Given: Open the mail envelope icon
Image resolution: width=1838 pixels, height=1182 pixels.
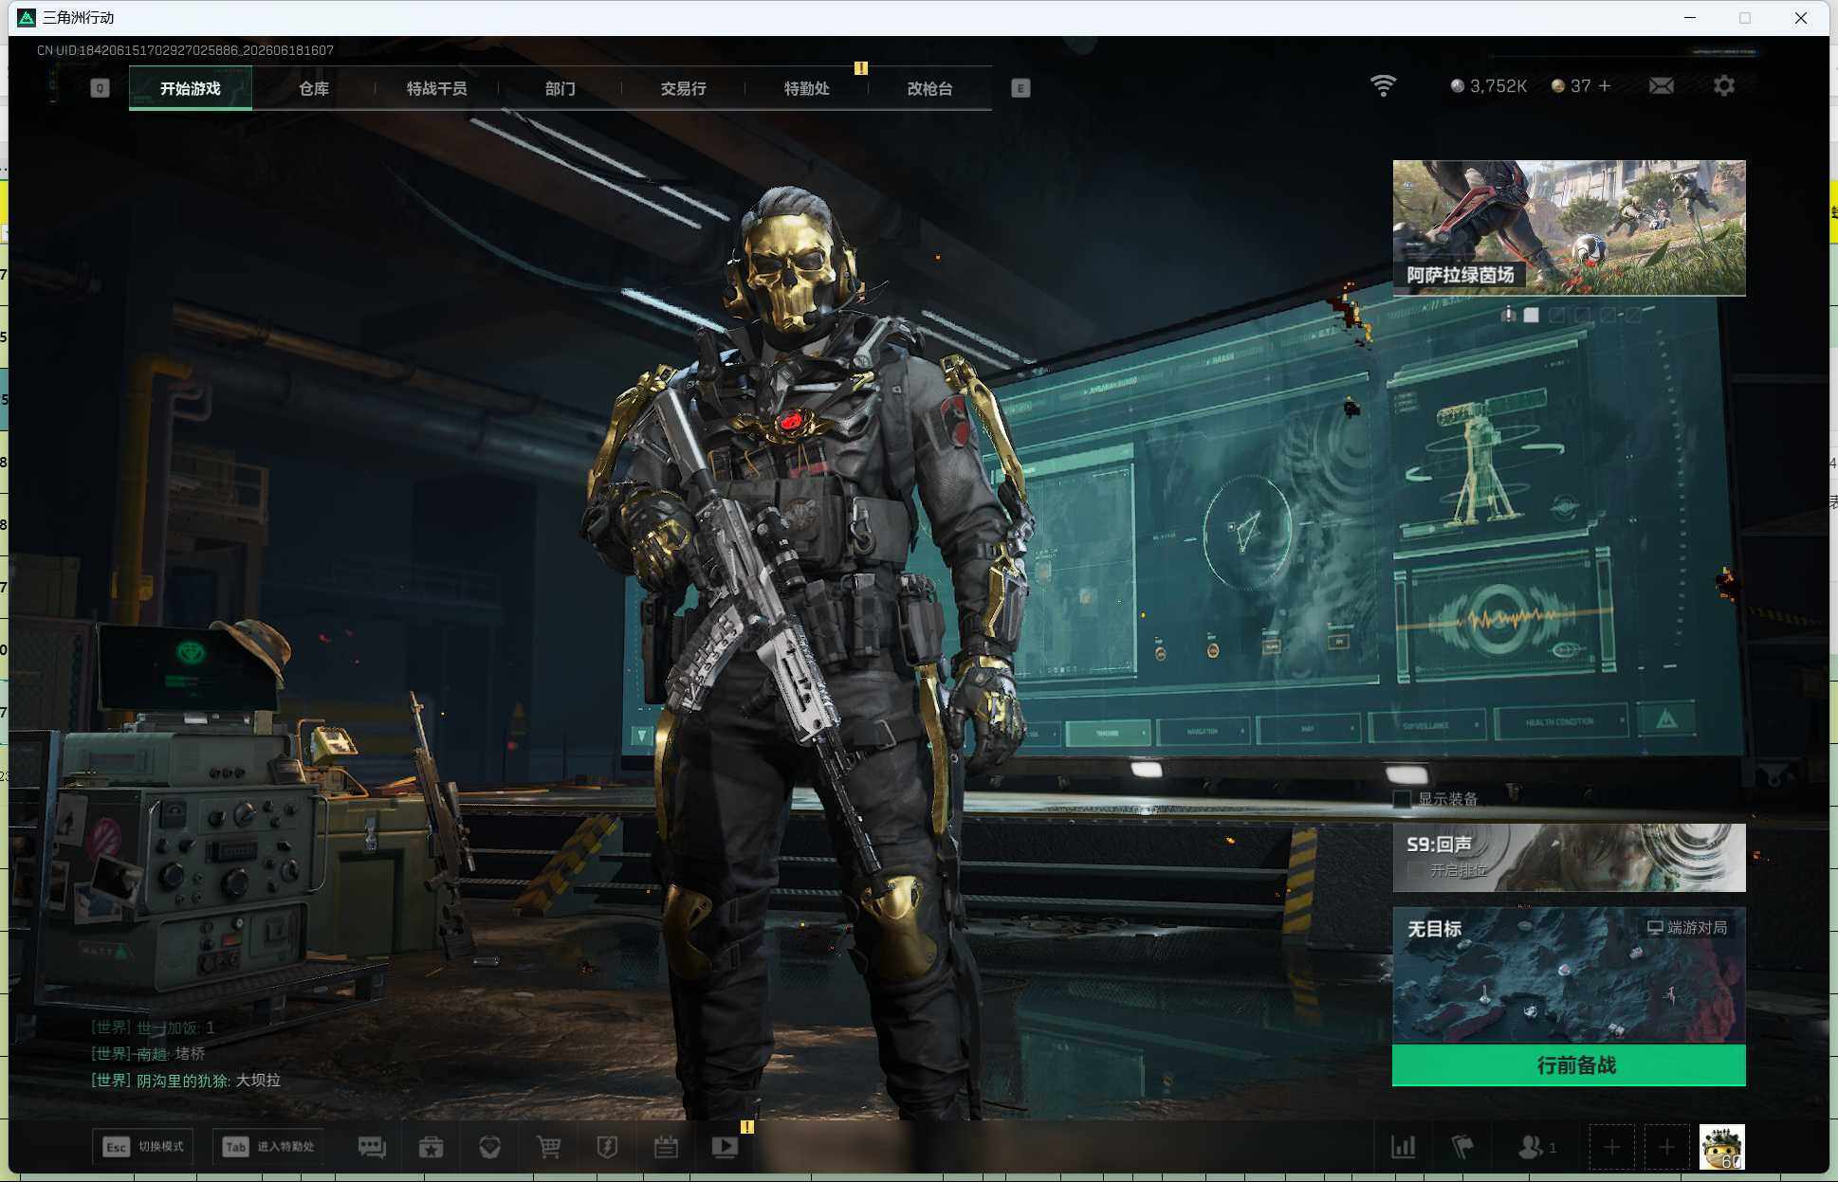Looking at the screenshot, I should 1662,86.
